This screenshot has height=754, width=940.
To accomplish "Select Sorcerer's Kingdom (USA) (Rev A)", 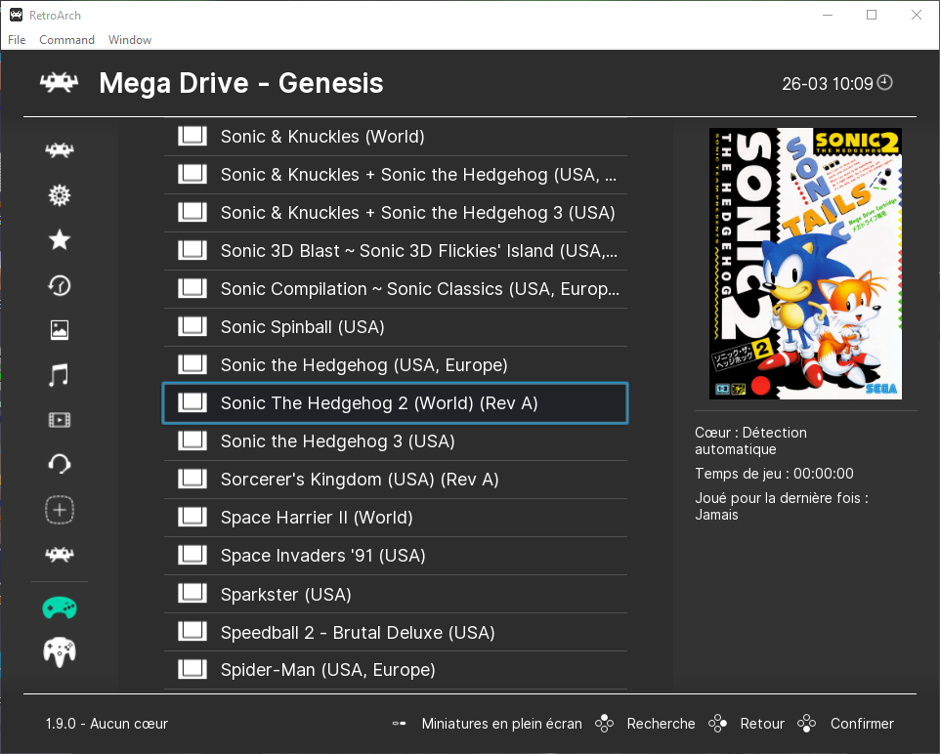I will [x=395, y=480].
